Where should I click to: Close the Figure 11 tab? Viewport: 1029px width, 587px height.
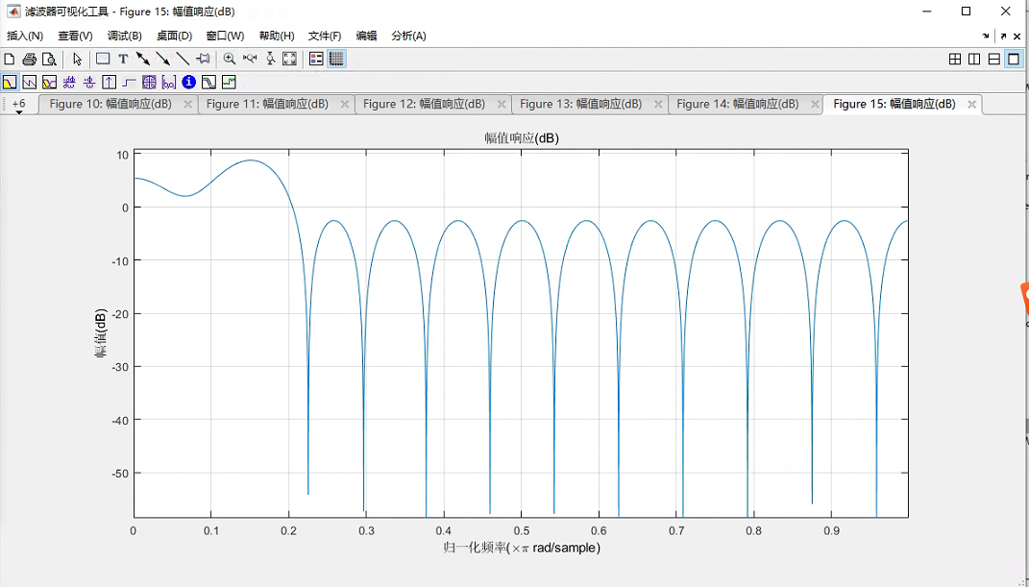pos(345,105)
